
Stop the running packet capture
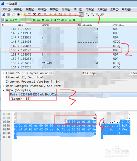9,15
